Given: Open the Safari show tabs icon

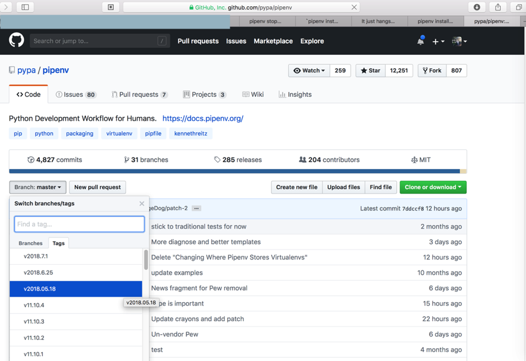Looking at the screenshot, I should point(518,7).
